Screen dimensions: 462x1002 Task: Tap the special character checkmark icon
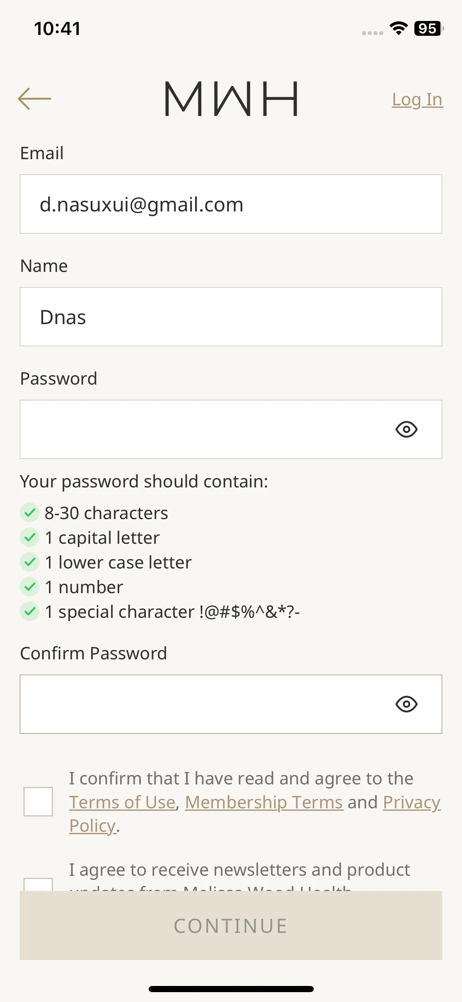point(30,612)
